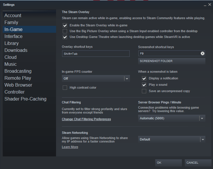Screen dimensions: 213x169
Task: Click the CANCEL button
Action: [x=198, y=163]
